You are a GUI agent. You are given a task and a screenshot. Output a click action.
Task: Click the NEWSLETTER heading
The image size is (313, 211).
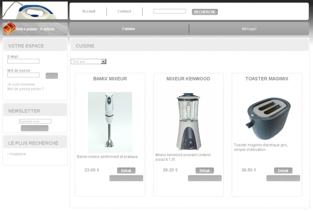click(24, 111)
